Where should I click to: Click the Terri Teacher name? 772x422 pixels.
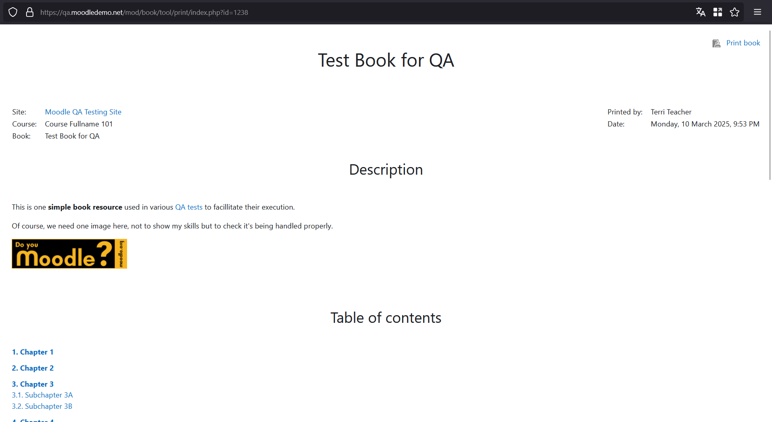point(671,112)
